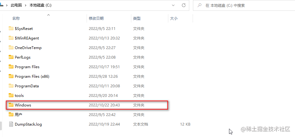Viewport: 295px width, 137px height.
Task: Click the PerfLogs folder icon
Action: (x=11, y=57)
